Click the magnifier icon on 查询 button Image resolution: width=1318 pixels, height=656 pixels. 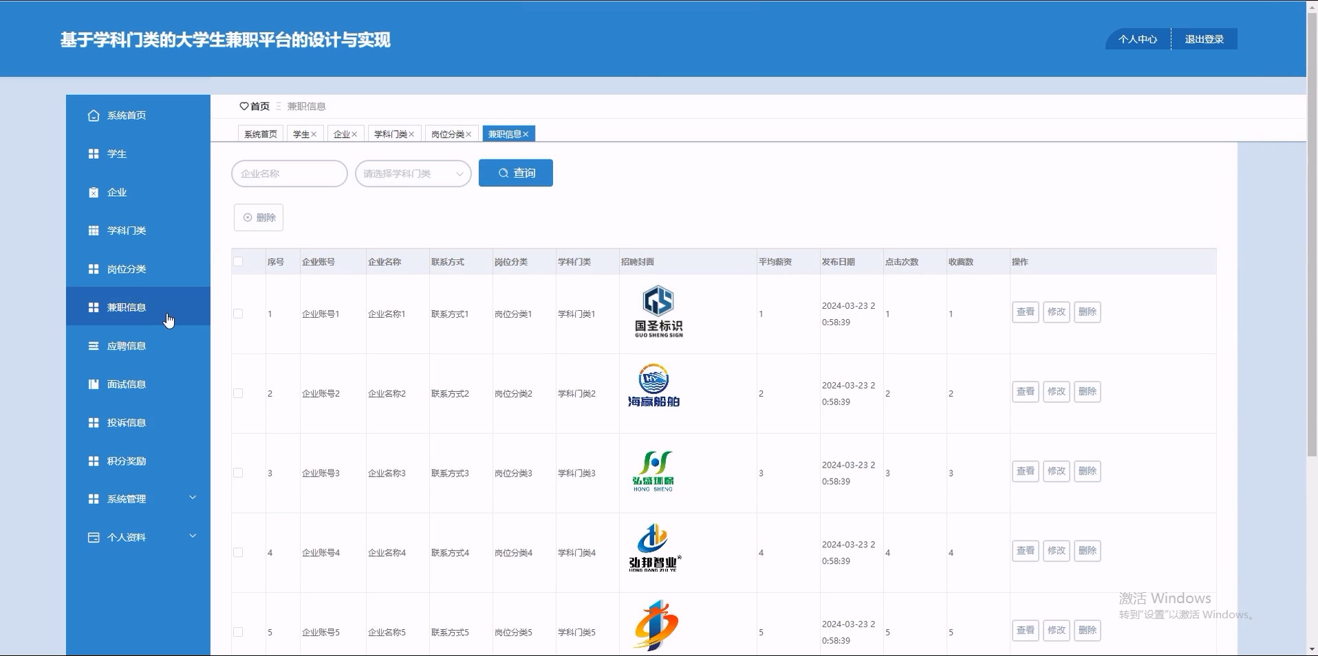(504, 173)
